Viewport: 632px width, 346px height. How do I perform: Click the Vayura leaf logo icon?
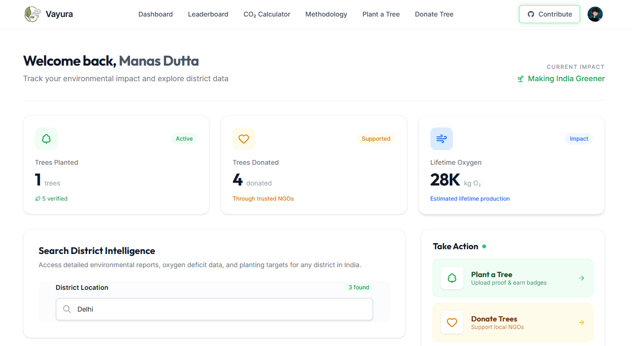click(x=33, y=14)
